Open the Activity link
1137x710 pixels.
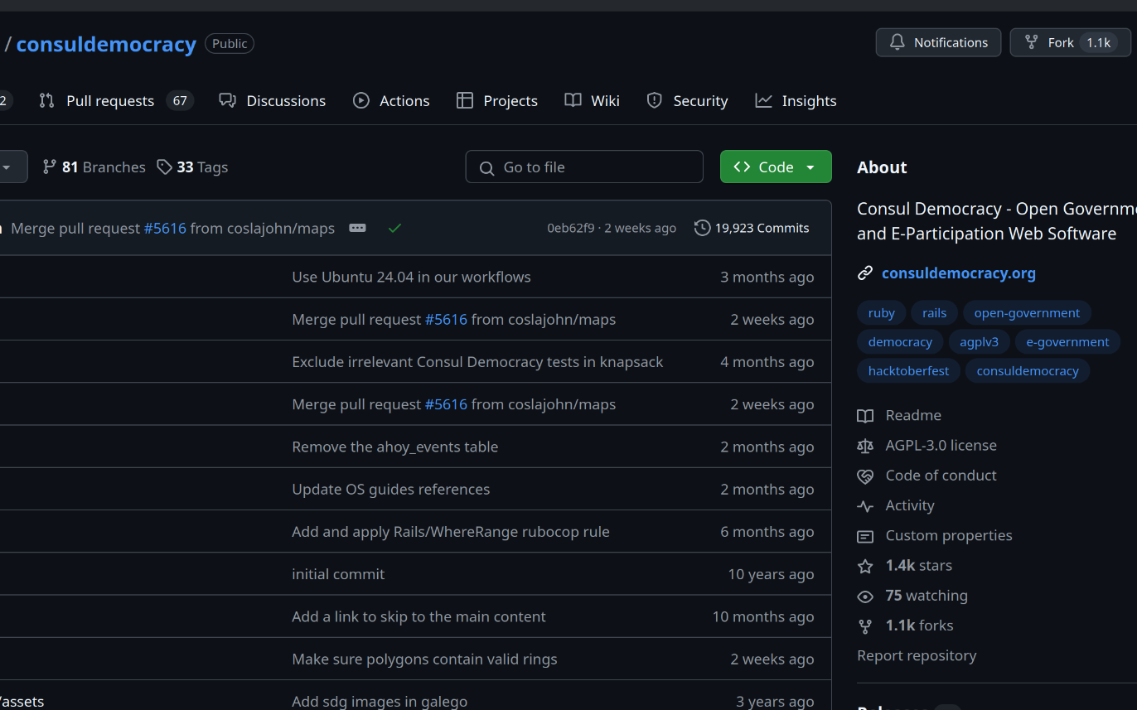[910, 505]
